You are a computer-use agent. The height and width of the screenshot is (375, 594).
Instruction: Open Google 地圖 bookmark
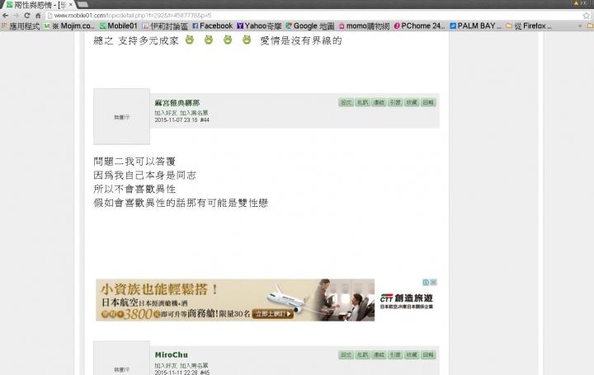[310, 26]
